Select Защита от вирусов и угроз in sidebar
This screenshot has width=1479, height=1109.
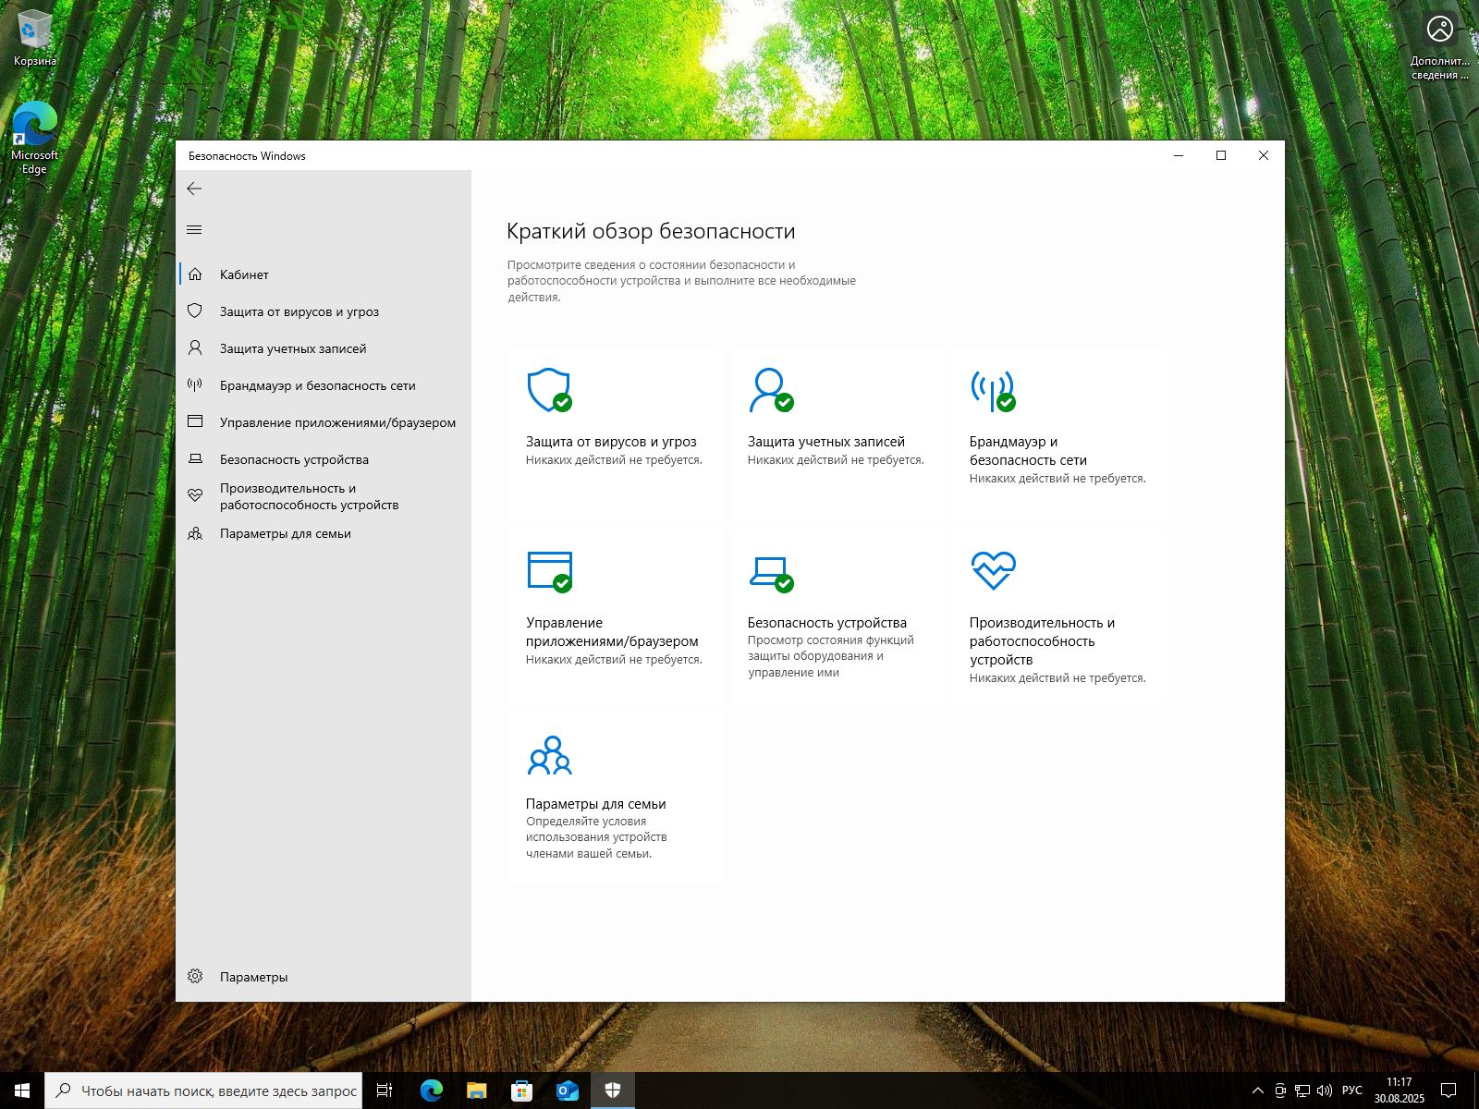tap(324, 311)
